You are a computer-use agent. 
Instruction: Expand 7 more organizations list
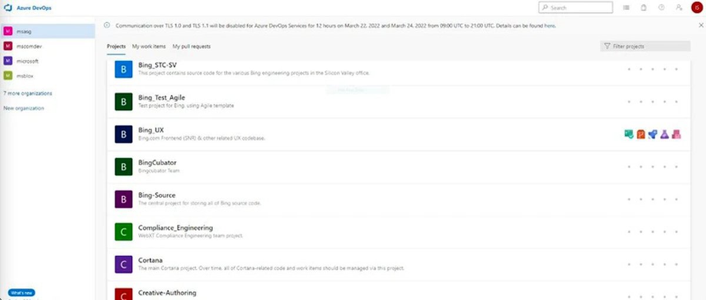pyautogui.click(x=28, y=94)
